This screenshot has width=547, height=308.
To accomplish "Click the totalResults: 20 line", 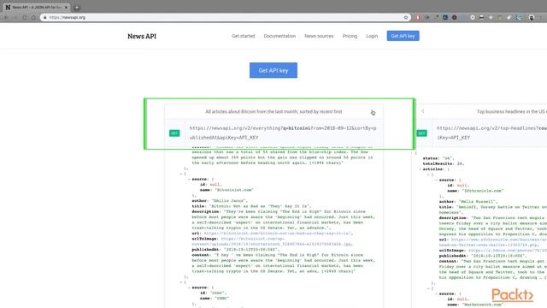I will [x=444, y=163].
